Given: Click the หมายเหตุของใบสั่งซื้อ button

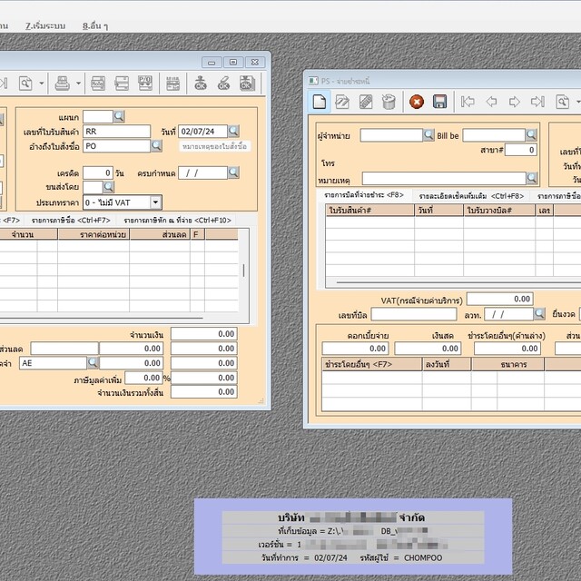Looking at the screenshot, I should pos(213,146).
